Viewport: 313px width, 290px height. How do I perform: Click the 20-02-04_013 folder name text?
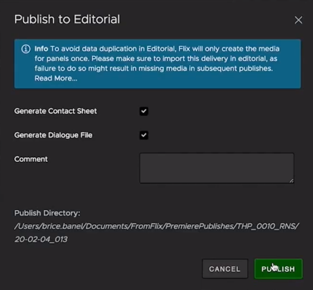[41, 239]
